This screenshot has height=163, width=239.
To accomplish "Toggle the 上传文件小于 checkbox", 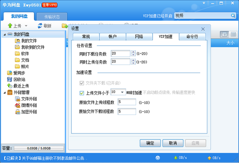I will coord(82,93).
